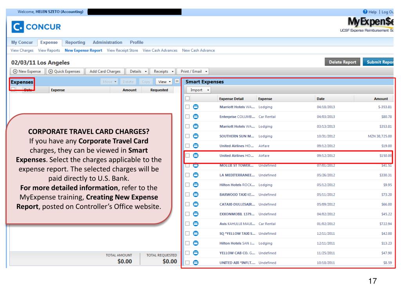This screenshot has width=401, height=301.
Task: Expand the Print / Email dropdown
Action: 193,71
